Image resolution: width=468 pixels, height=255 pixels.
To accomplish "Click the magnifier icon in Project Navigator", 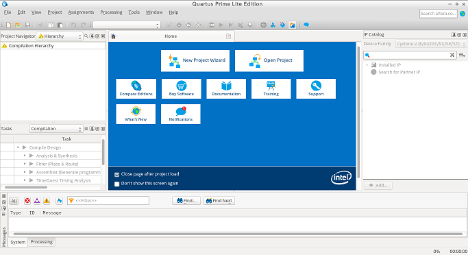I will click(86, 36).
